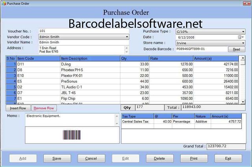Expand the Store name dropdown

[243, 43]
